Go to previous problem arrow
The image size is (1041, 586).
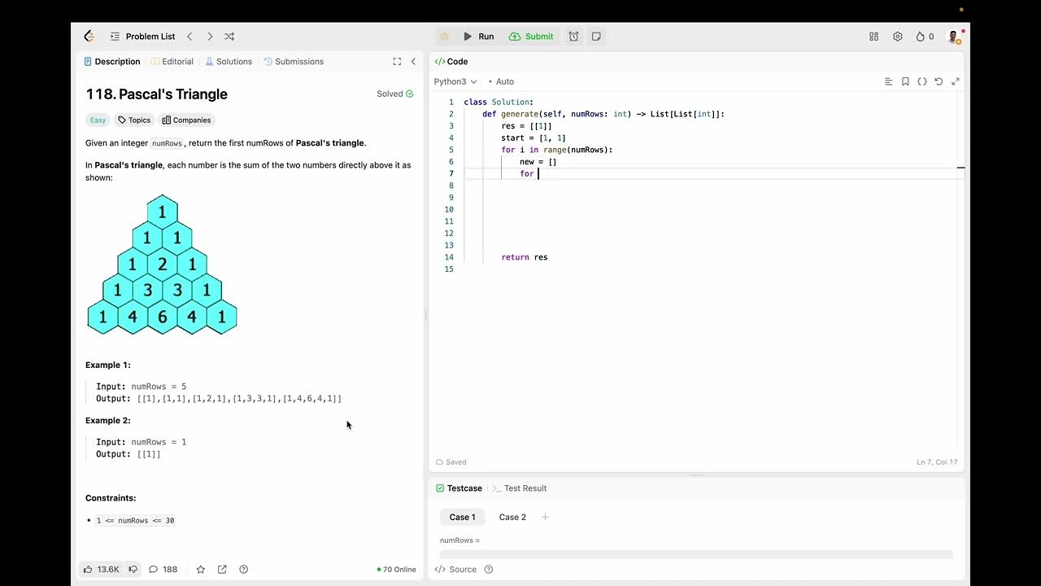point(189,37)
